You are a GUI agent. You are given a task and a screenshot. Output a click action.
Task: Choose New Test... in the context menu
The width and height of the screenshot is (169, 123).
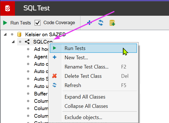[x=93, y=58]
